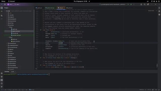Open keyboard layout en indicator
This screenshot has height=91, width=161.
click(148, 1)
